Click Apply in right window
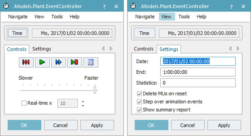The width and height of the screenshot is (251, 136). coord(224,125)
